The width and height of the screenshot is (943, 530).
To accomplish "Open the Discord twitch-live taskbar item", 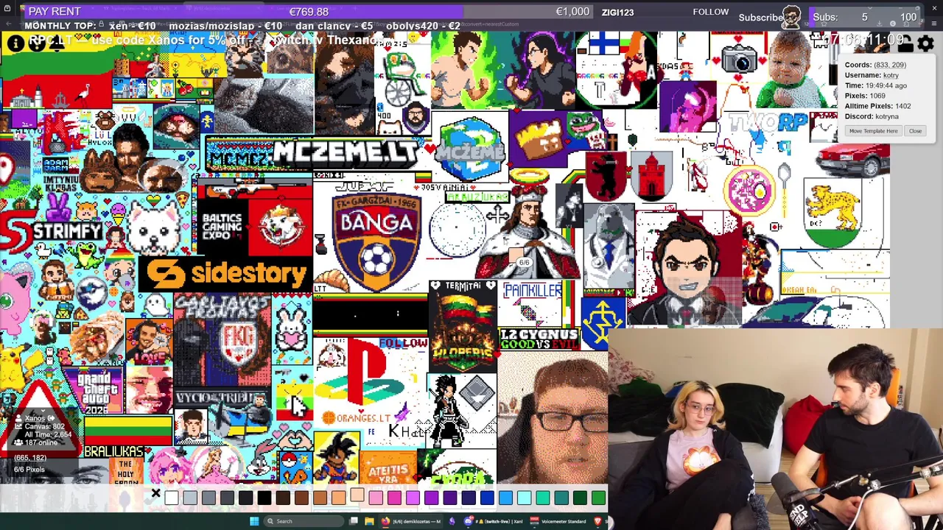I will [494, 521].
